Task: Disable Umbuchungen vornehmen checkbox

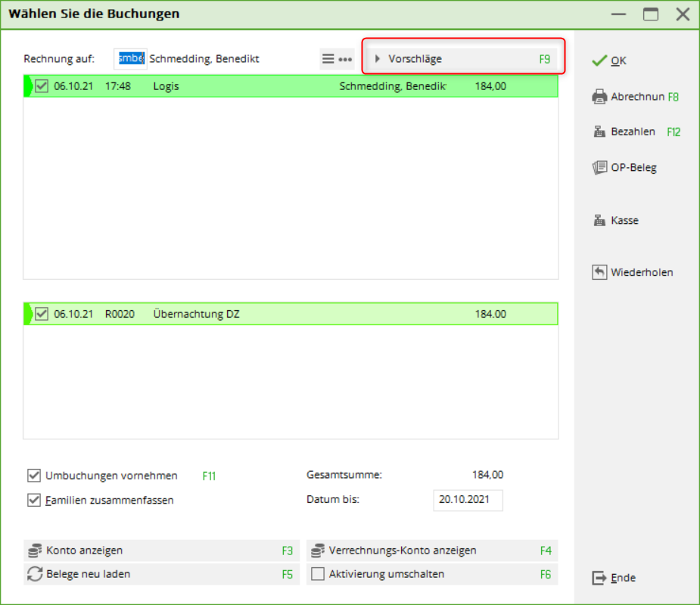Action: pyautogui.click(x=33, y=476)
